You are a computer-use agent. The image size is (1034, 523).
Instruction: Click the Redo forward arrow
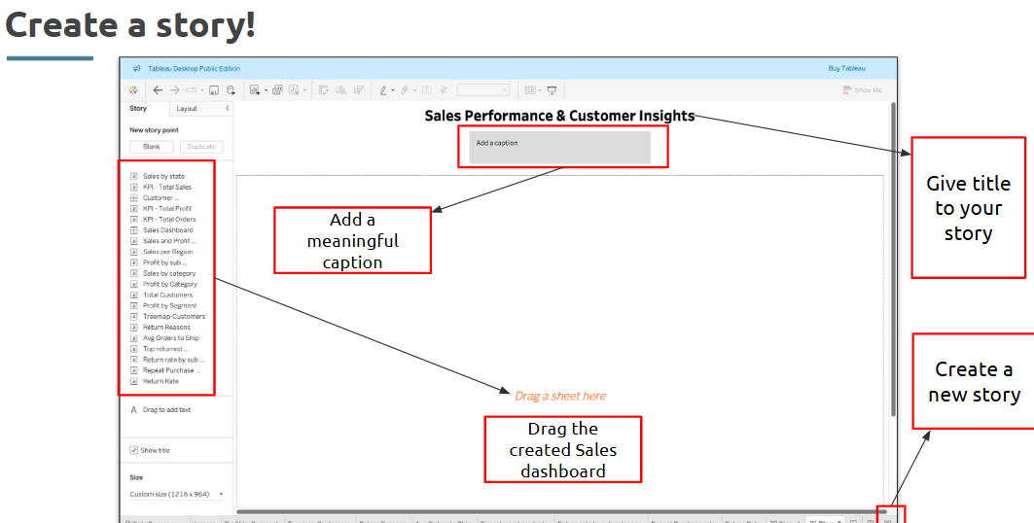175,90
